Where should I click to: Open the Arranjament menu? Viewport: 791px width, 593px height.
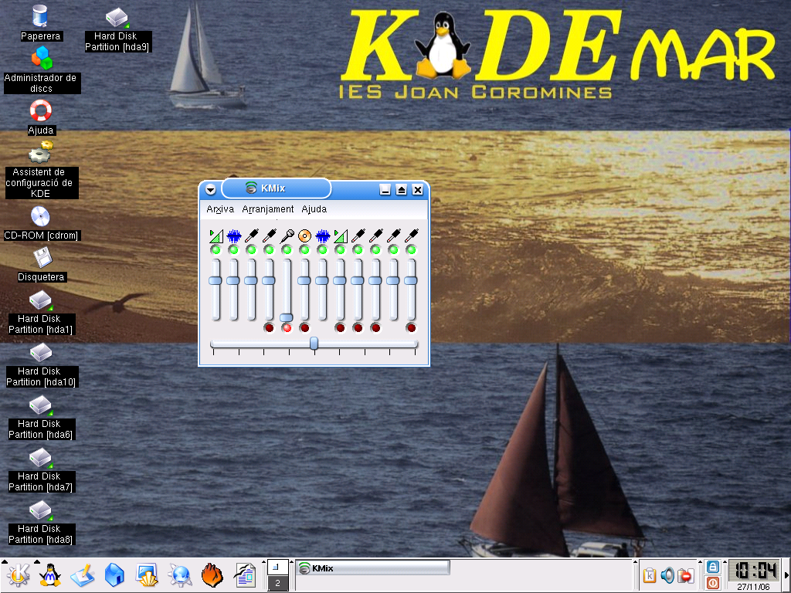[x=268, y=209]
